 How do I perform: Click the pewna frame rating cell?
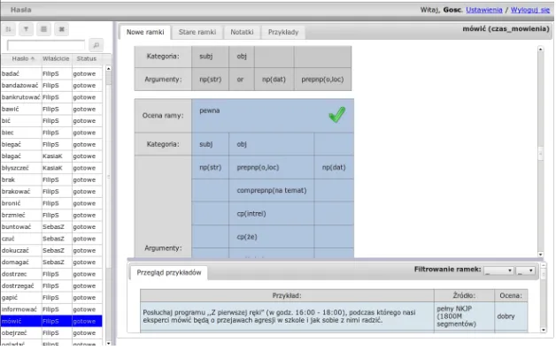coord(273,116)
